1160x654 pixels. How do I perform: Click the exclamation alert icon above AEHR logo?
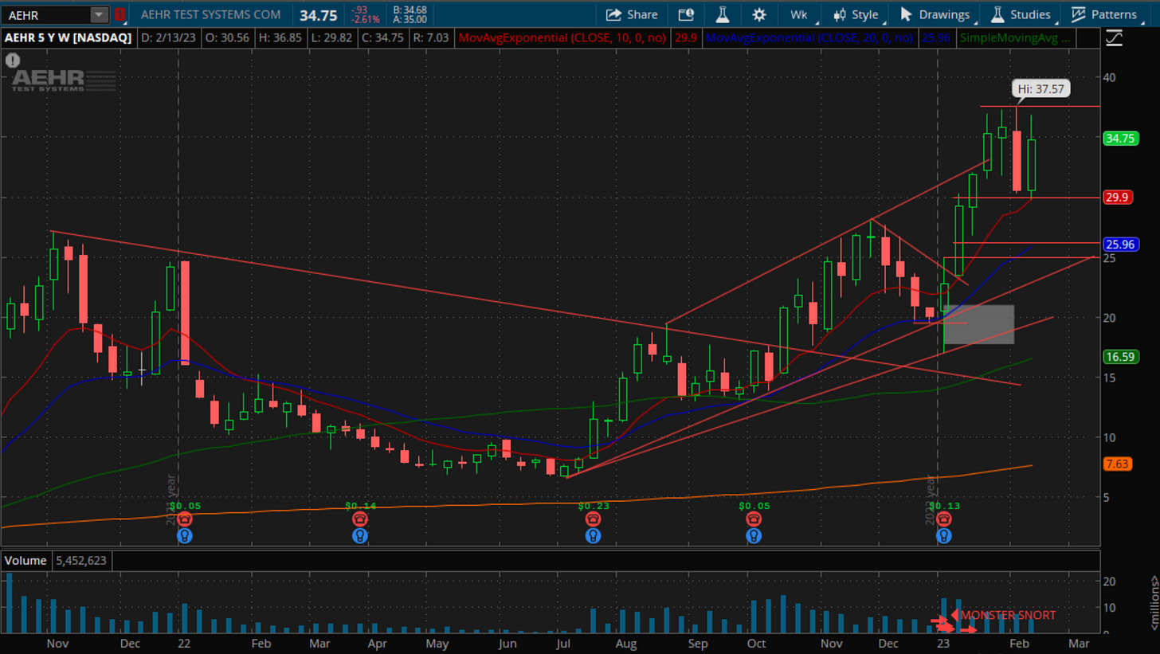click(12, 60)
